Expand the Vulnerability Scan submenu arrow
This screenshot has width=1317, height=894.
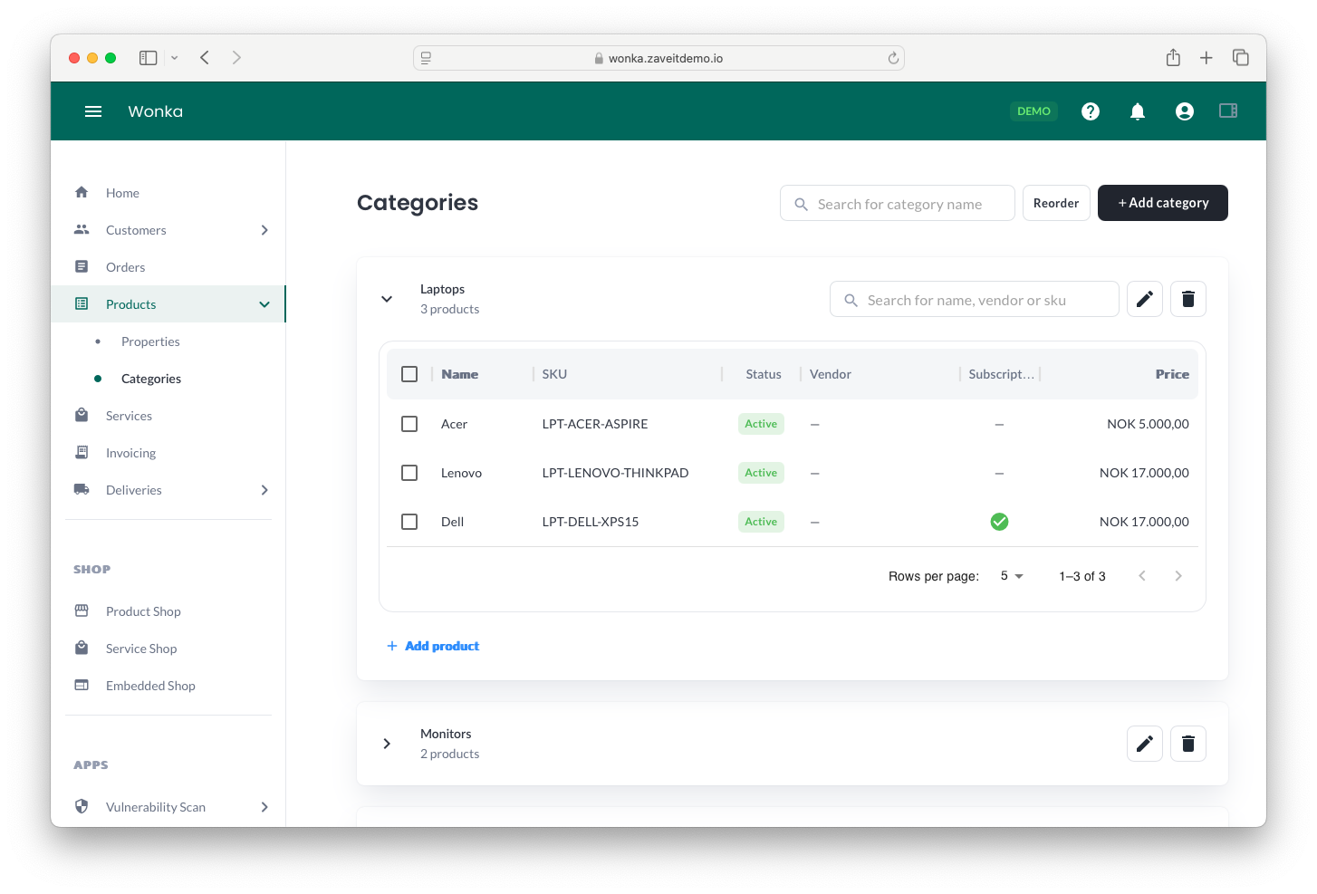click(x=264, y=807)
